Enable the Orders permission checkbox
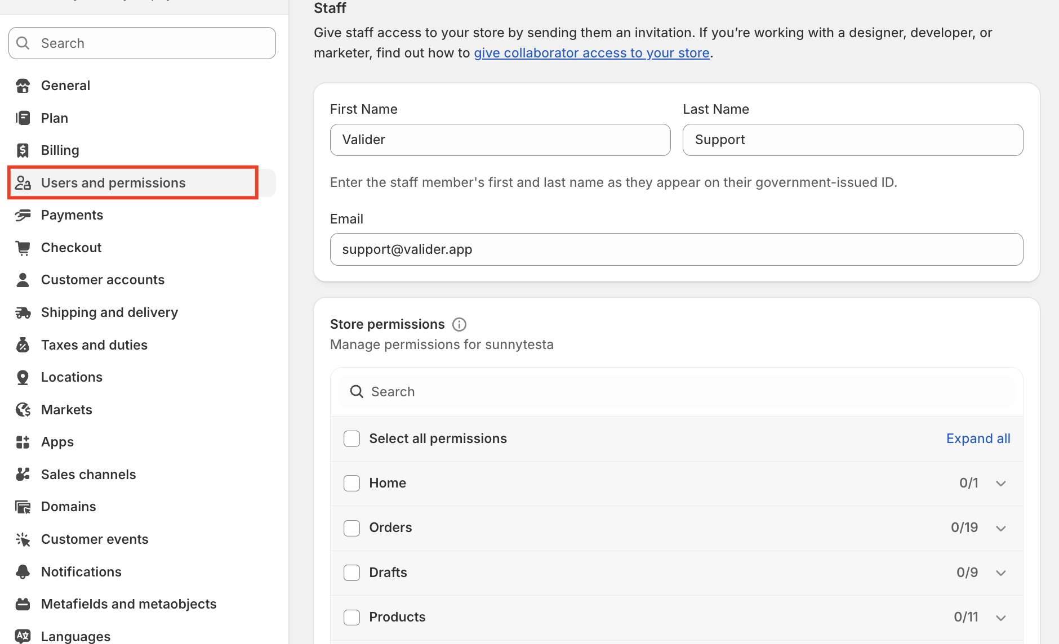The height and width of the screenshot is (644, 1059). (352, 527)
